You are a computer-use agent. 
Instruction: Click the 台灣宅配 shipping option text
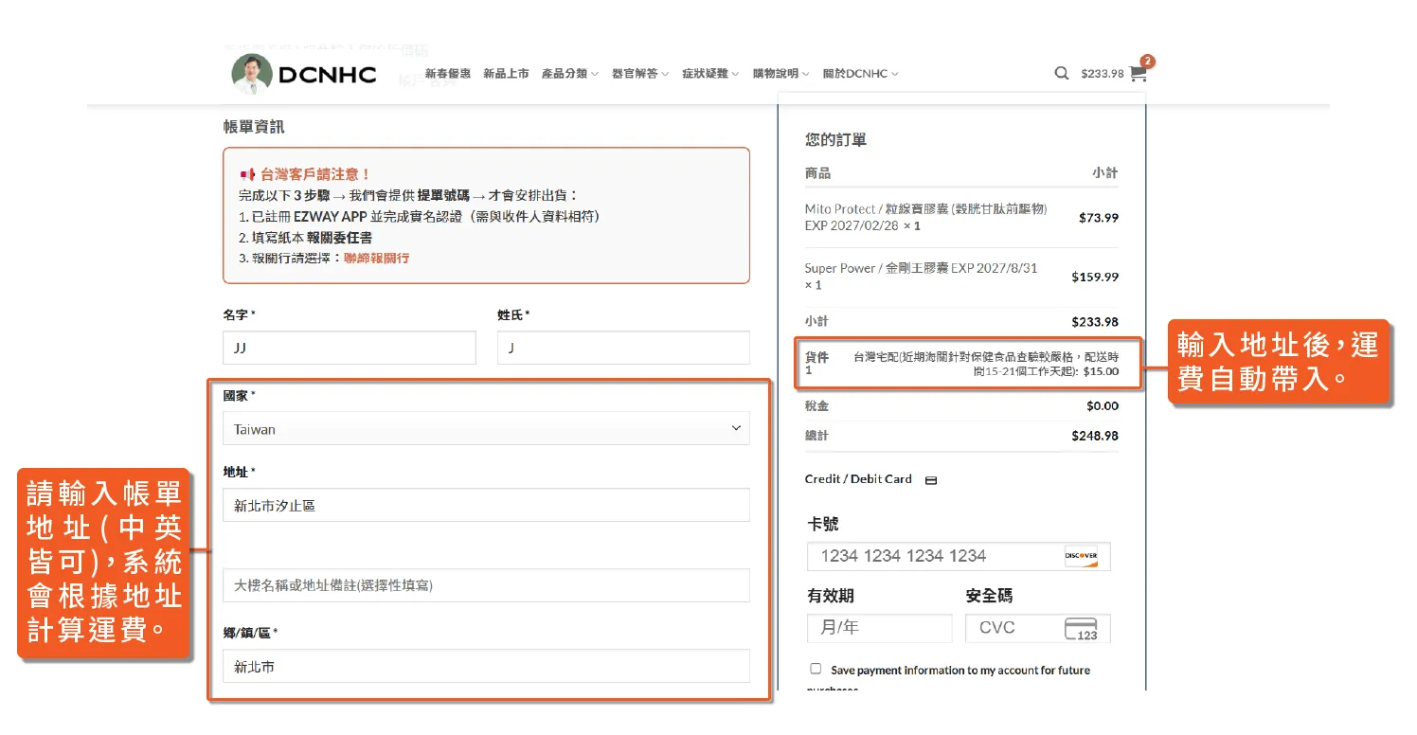(x=986, y=365)
